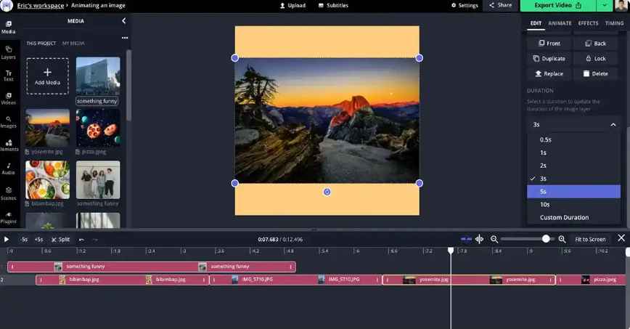Split the clip with scissors tool

(x=61, y=239)
